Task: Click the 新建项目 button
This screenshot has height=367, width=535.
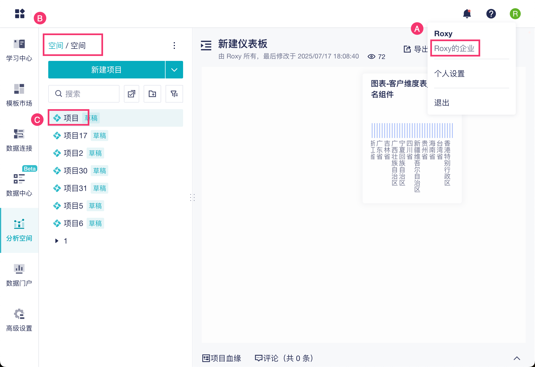Action: (x=106, y=70)
